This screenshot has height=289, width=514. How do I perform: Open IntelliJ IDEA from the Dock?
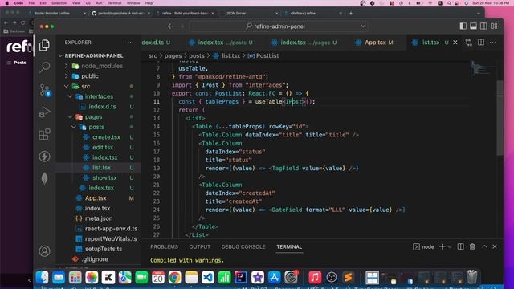pyautogui.click(x=241, y=277)
